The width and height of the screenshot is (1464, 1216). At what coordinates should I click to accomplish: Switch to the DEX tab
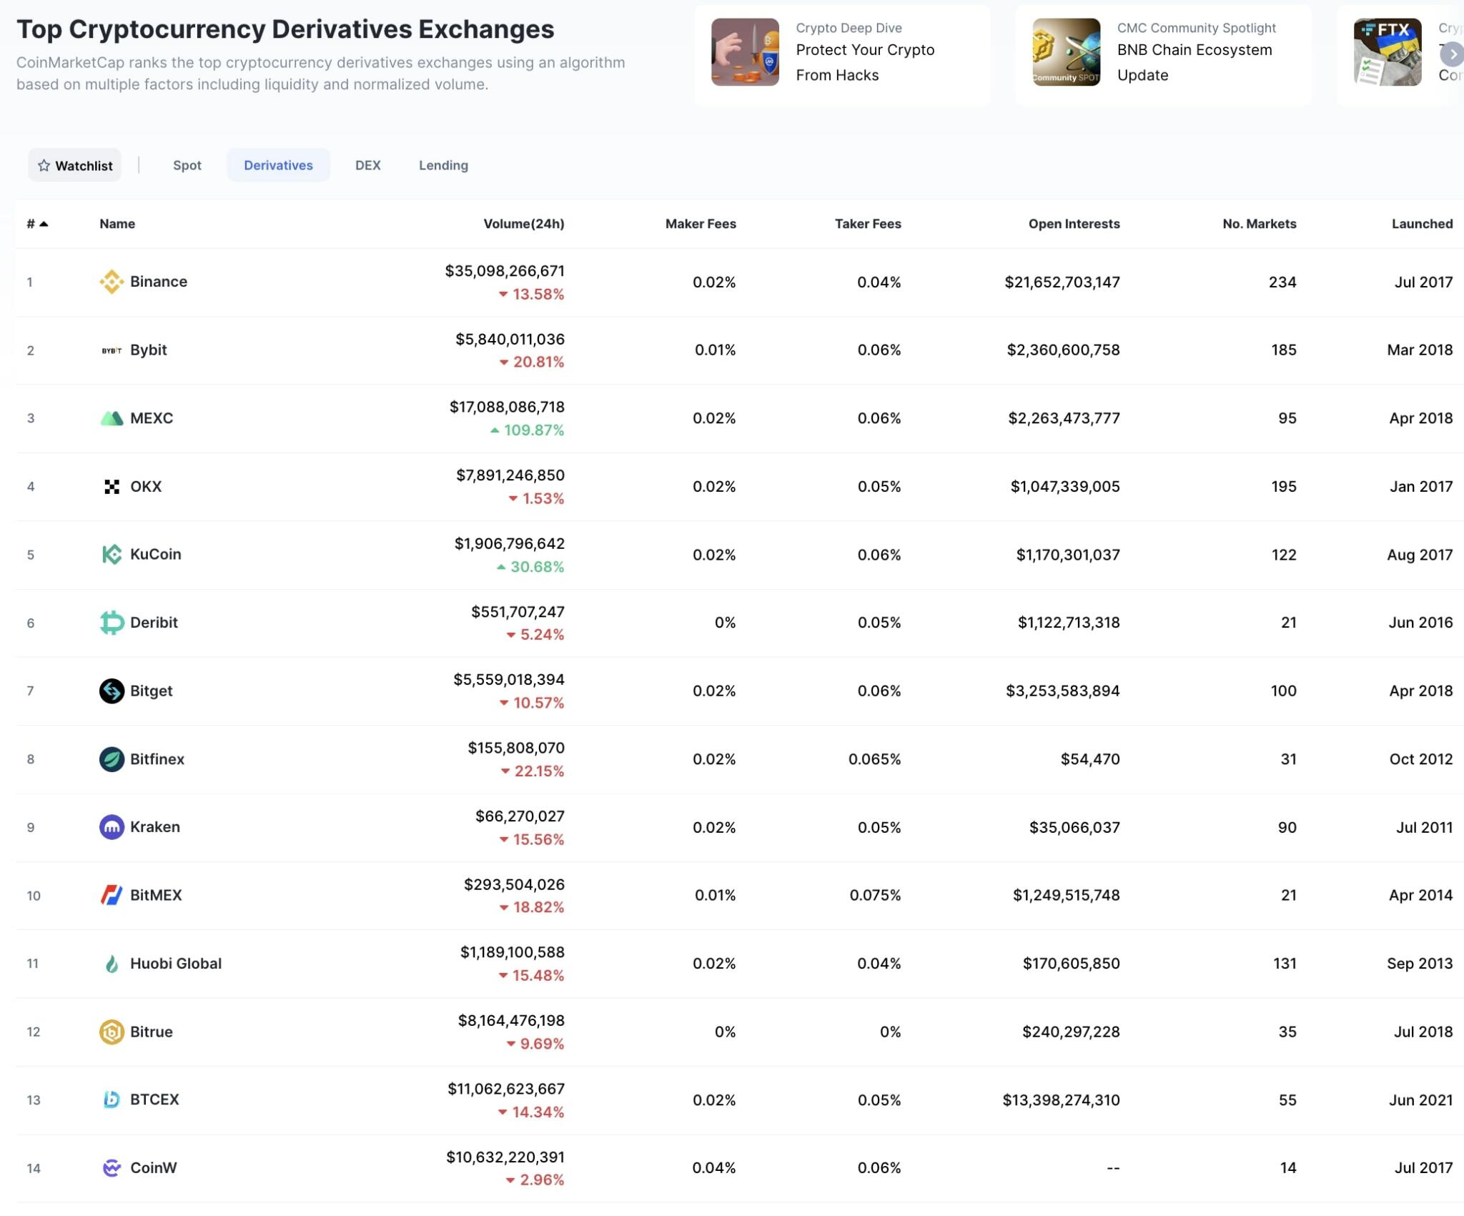coord(367,165)
